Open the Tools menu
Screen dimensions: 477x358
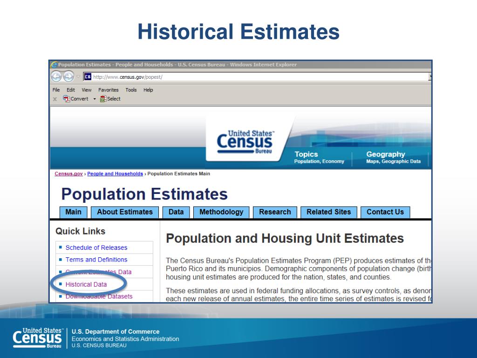coord(131,90)
